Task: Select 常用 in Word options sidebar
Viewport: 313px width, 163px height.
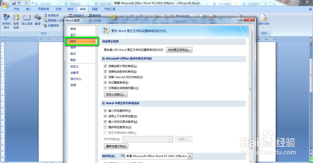Action: tap(81, 29)
